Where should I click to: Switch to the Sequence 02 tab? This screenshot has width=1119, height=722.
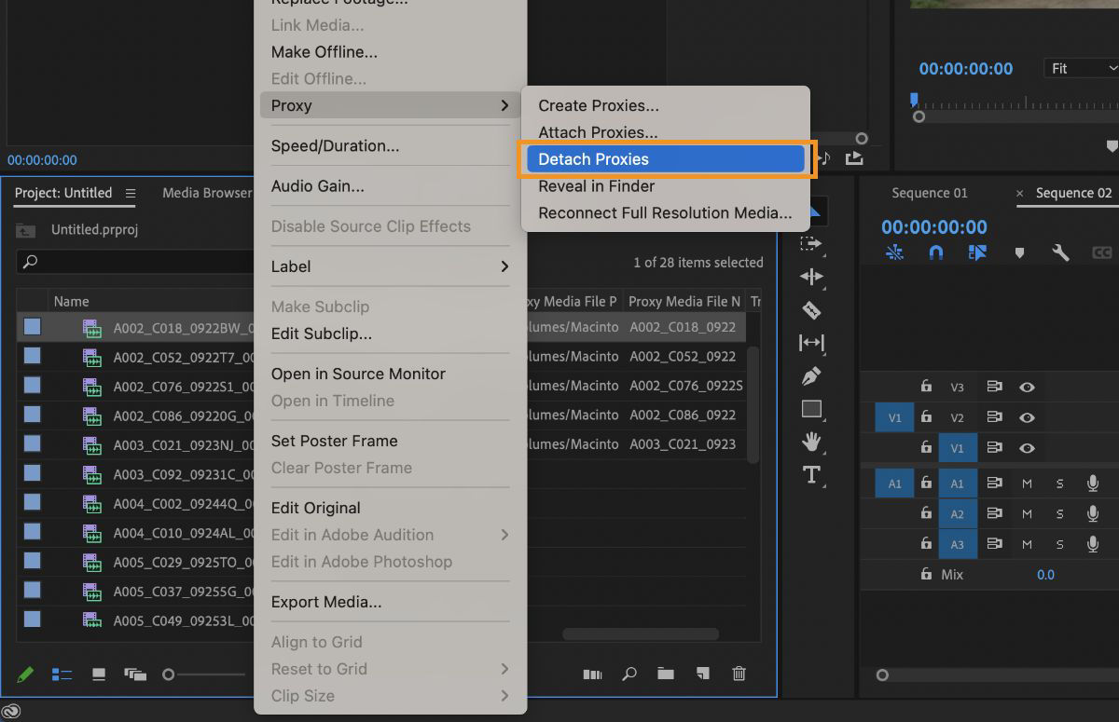[x=1074, y=193]
